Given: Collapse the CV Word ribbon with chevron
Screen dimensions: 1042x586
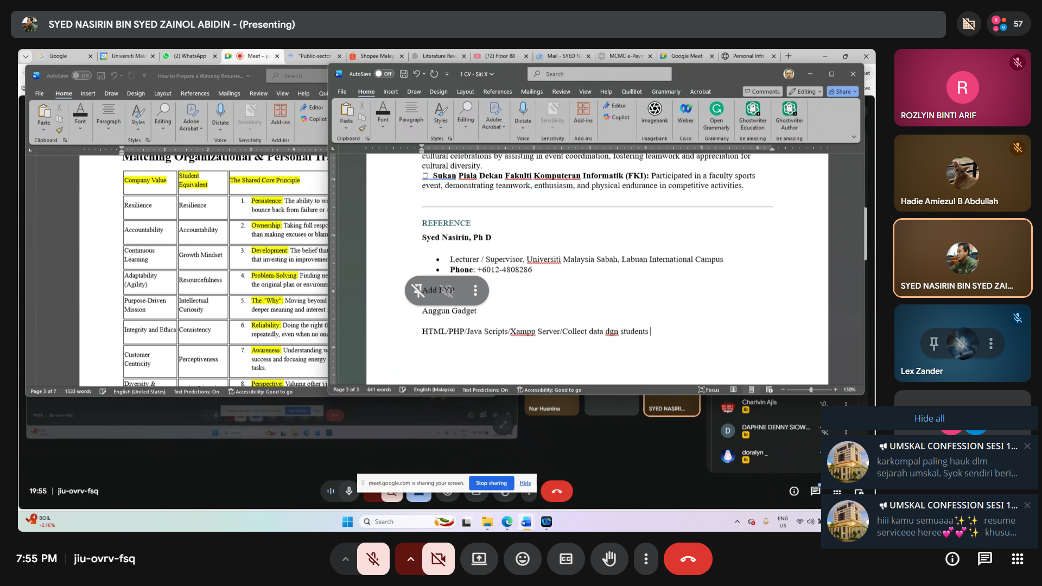Looking at the screenshot, I should (854, 137).
